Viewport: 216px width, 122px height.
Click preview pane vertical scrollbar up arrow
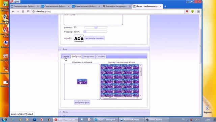point(140,66)
